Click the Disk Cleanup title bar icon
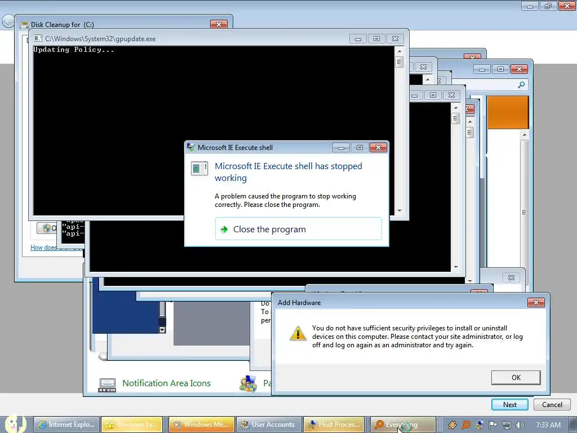This screenshot has width=577, height=433. (x=24, y=25)
